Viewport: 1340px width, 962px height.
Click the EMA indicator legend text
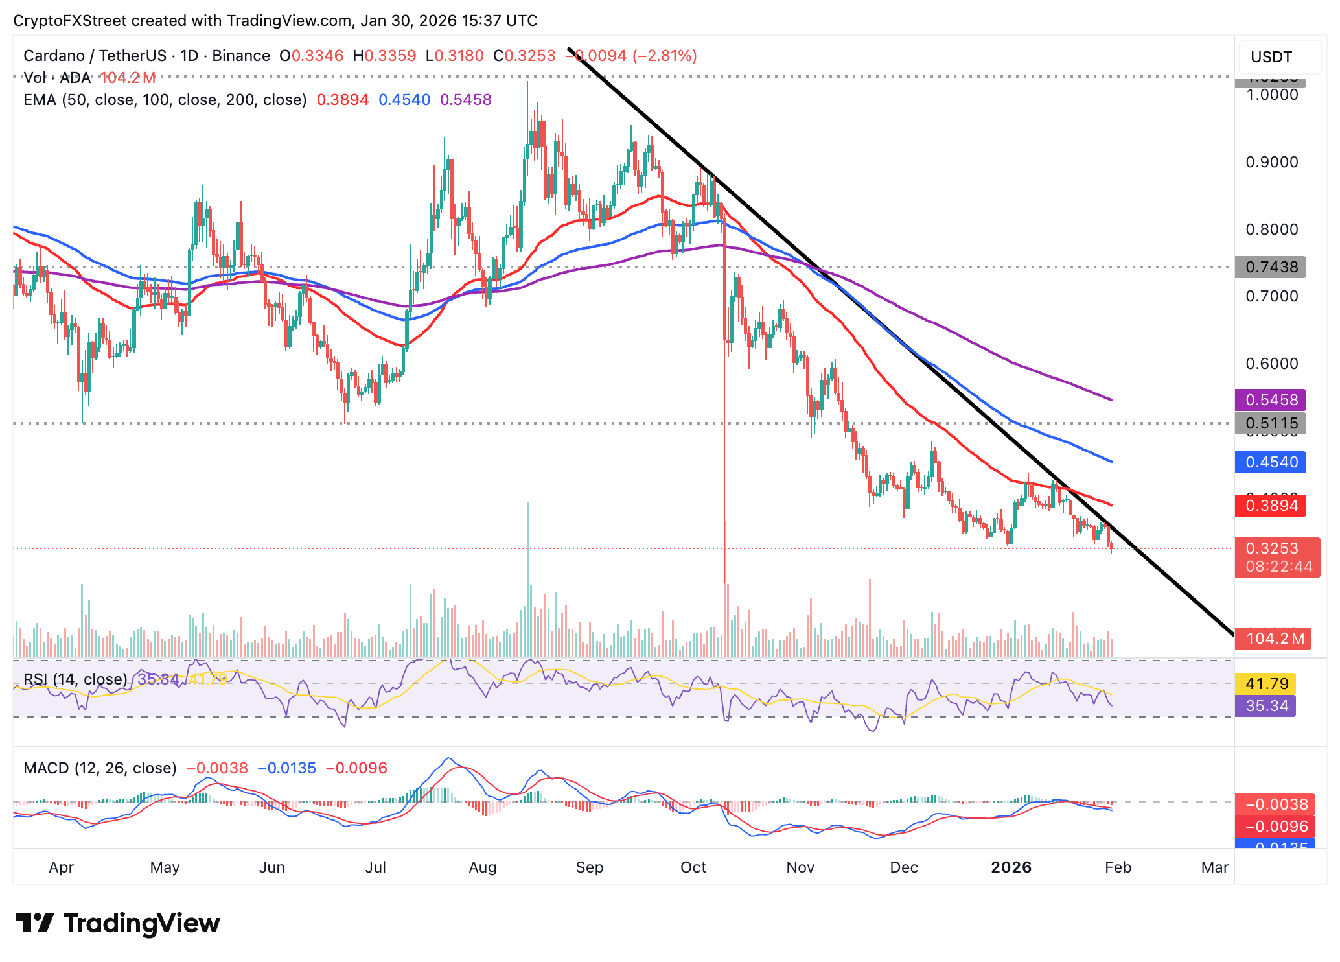(165, 100)
